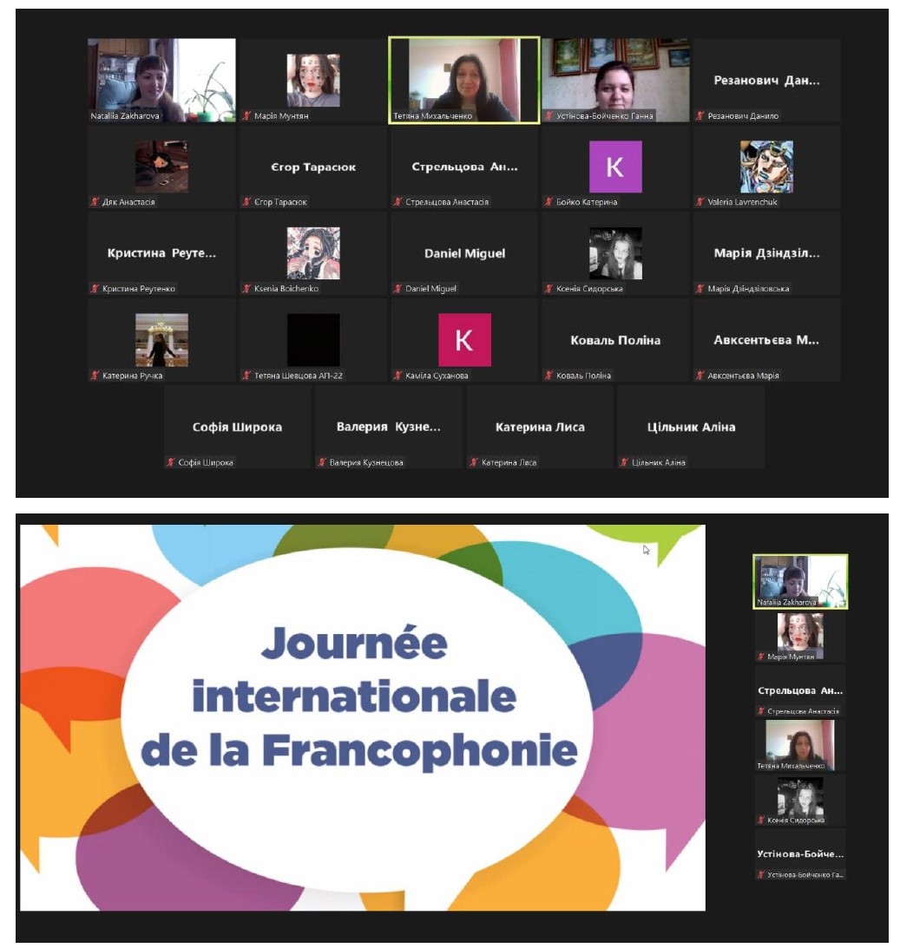Select the purple K avatar of Бойко Катерина
This screenshot has width=900, height=948.
pos(615,167)
